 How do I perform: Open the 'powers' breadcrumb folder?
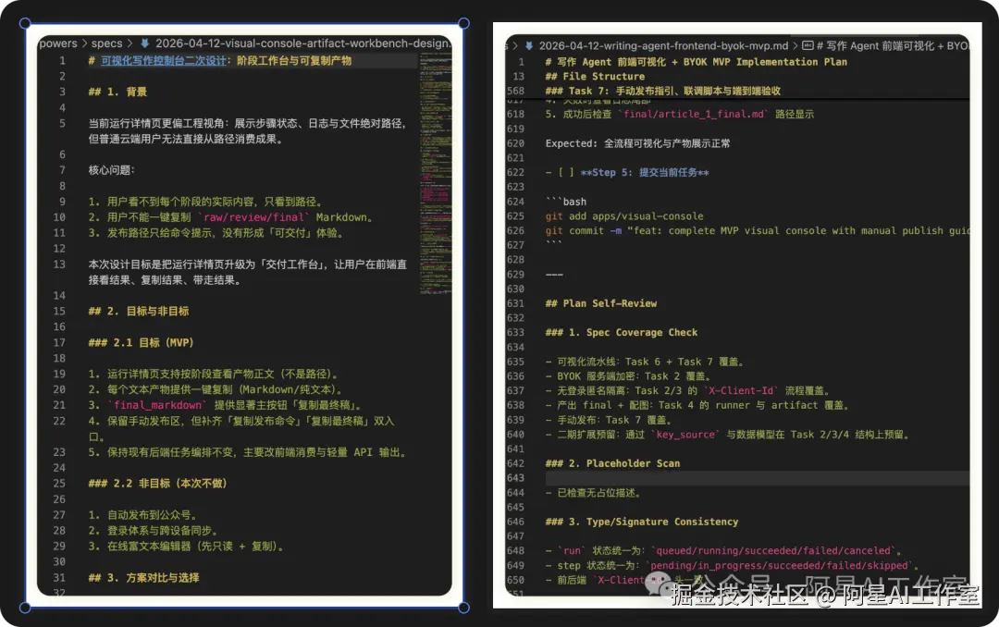[x=58, y=43]
